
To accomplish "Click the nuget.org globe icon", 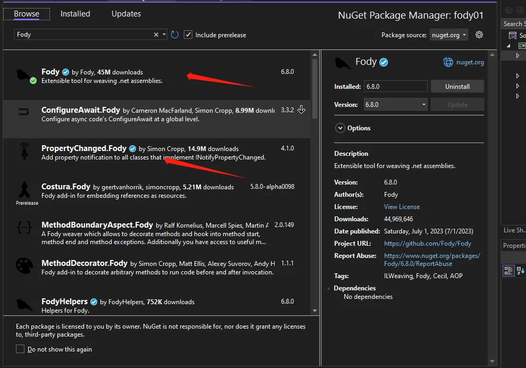I will 448,62.
